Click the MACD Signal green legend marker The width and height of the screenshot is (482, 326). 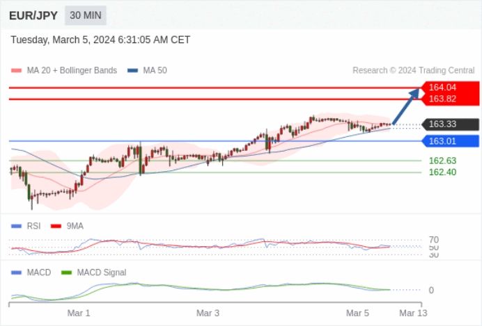[x=66, y=272]
